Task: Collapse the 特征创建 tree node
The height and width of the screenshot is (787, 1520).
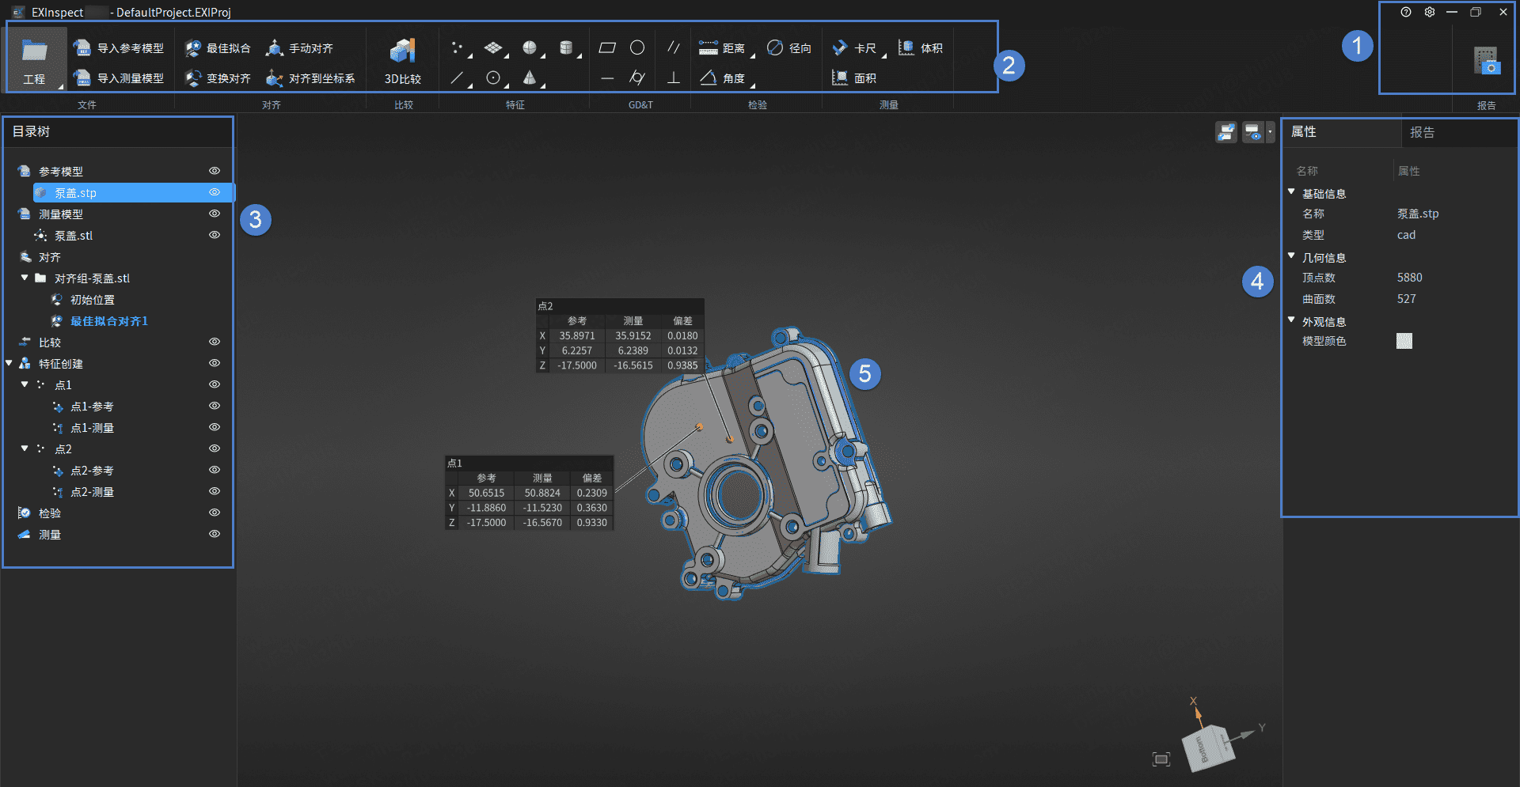Action: (x=9, y=363)
